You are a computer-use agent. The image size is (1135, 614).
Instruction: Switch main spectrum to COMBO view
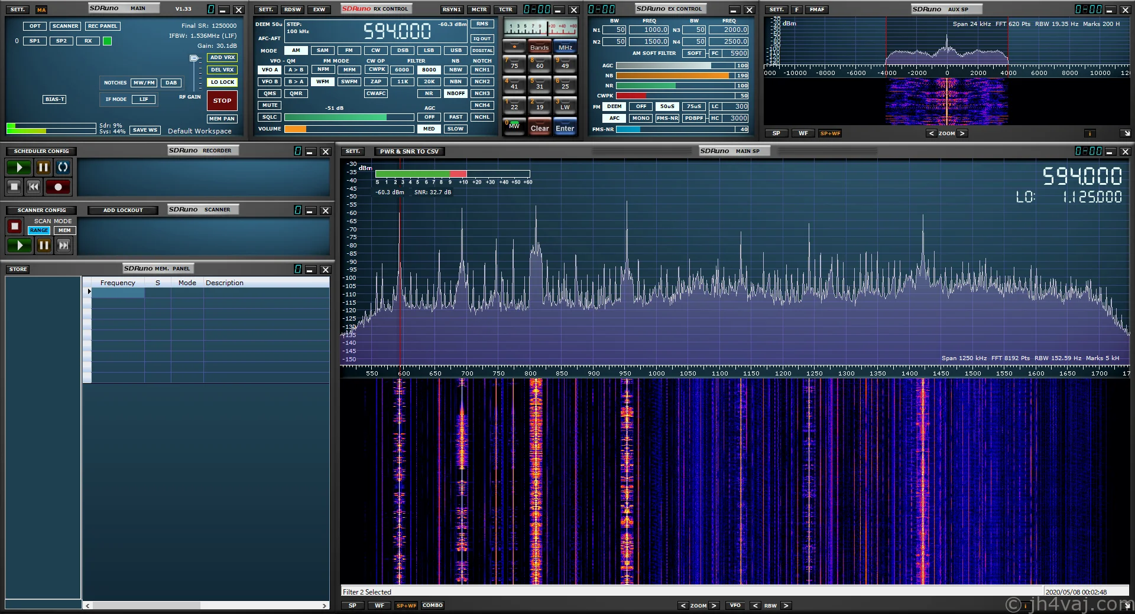432,606
